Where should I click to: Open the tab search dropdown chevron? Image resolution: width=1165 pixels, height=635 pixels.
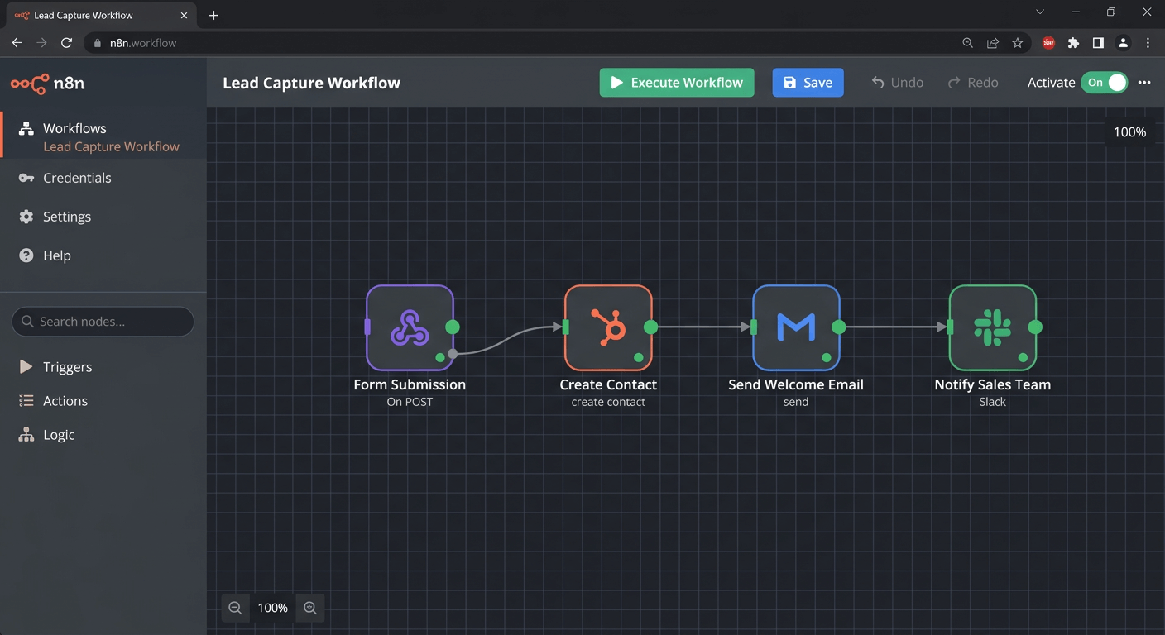[x=1040, y=12]
